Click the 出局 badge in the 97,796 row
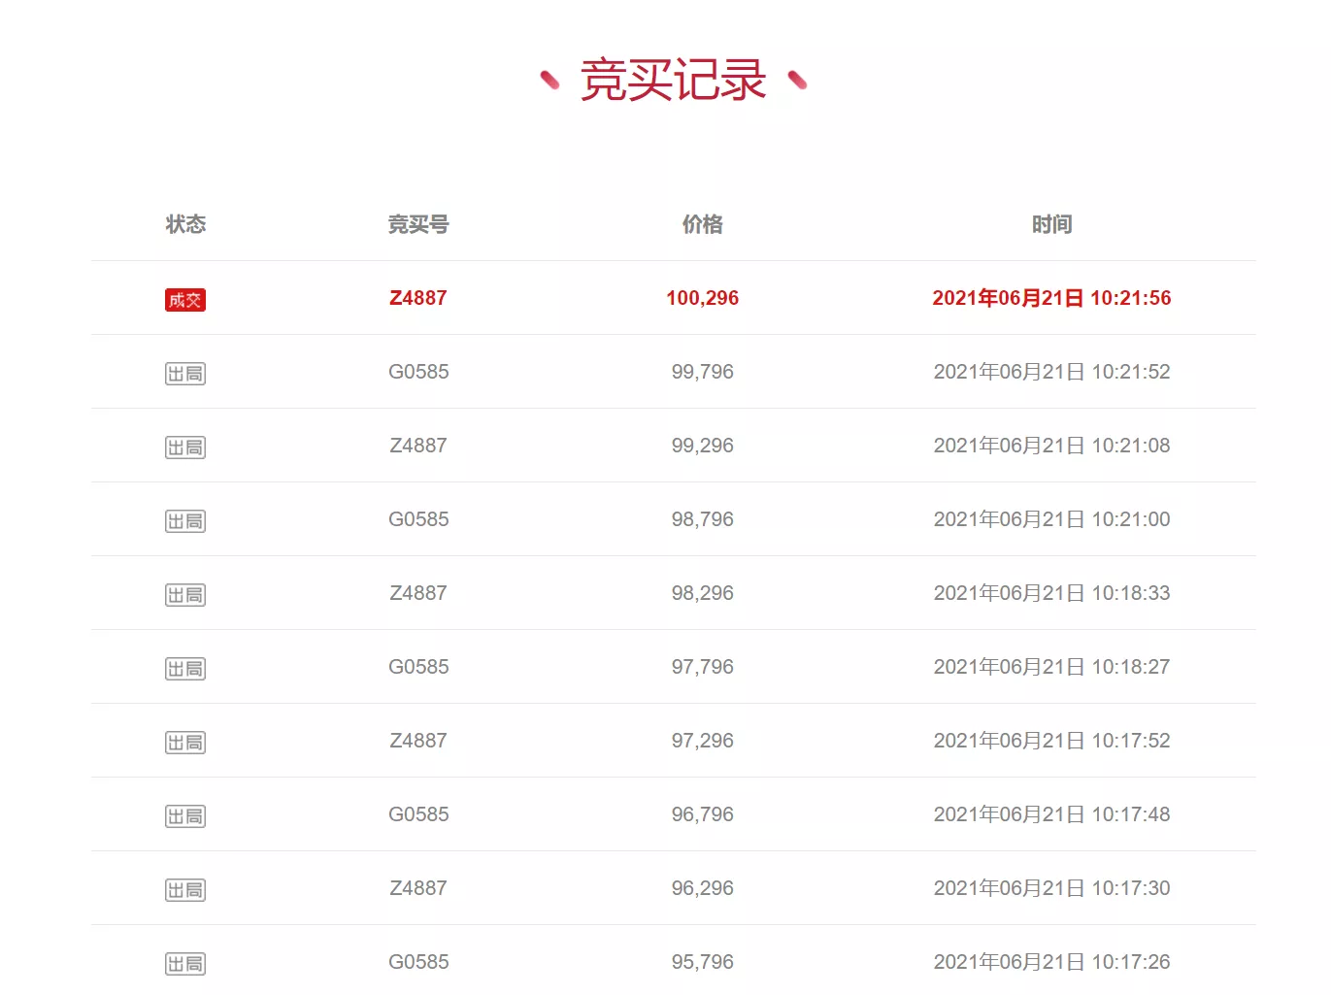 point(185,669)
